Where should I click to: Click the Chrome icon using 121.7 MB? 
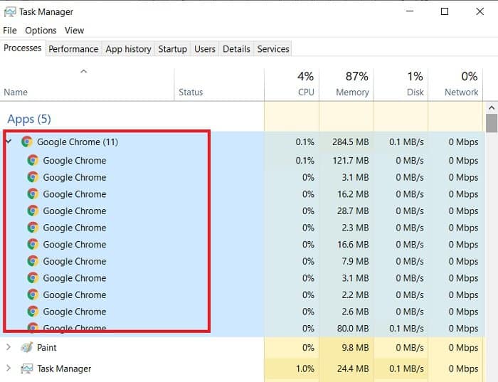point(33,160)
